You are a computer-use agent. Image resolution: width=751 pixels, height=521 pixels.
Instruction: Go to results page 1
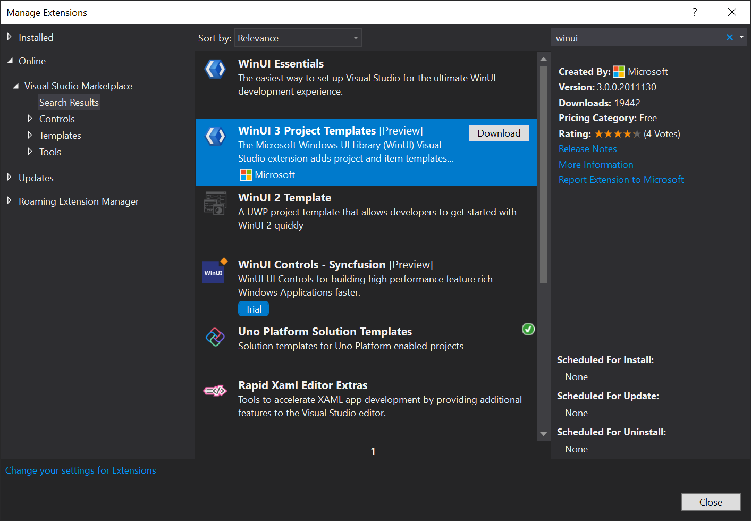[x=373, y=451]
